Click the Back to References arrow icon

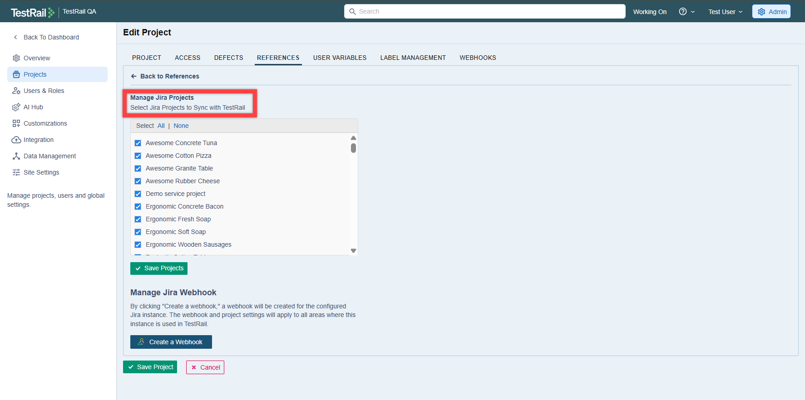pos(133,76)
